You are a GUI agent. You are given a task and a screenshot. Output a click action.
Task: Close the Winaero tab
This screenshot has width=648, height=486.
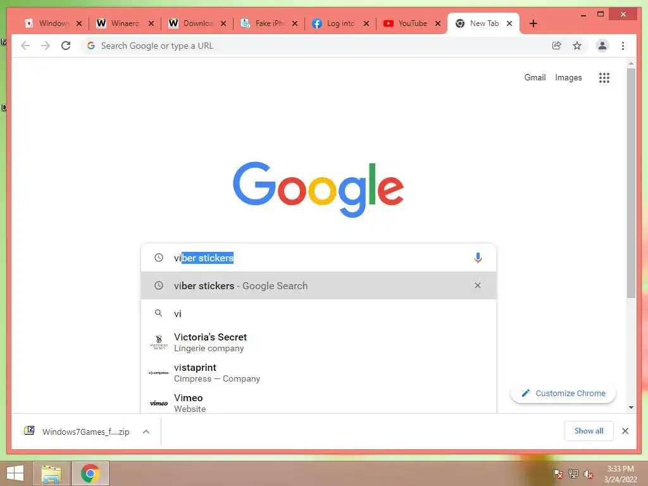pyautogui.click(x=151, y=23)
